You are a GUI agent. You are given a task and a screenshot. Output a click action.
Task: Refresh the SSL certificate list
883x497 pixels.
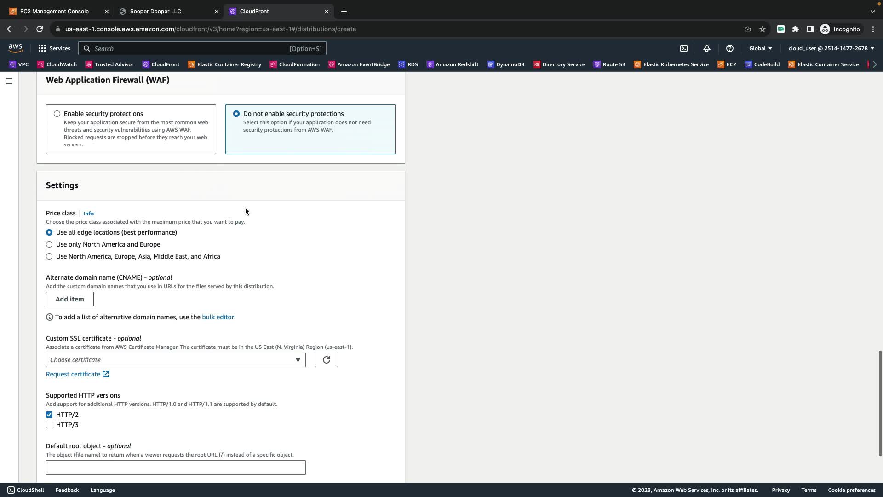click(x=326, y=360)
